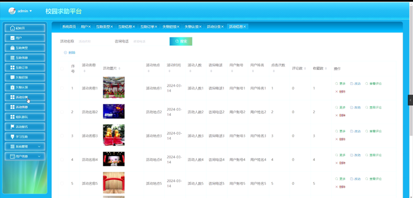The height and width of the screenshot is (198, 413).
Task: Switch to the 活动分类 tab
Action: coord(215,27)
